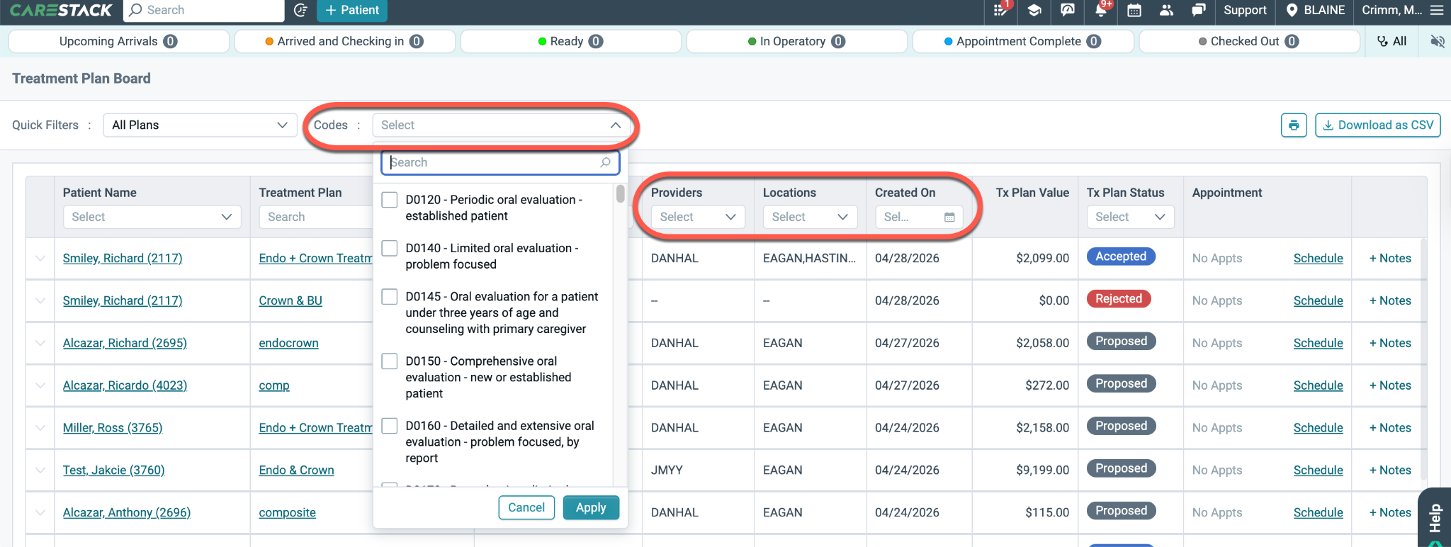
Task: Check D0120 Periodic oral evaluation
Action: [390, 200]
